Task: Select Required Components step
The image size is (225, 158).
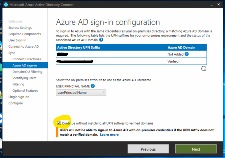Action: (25, 34)
